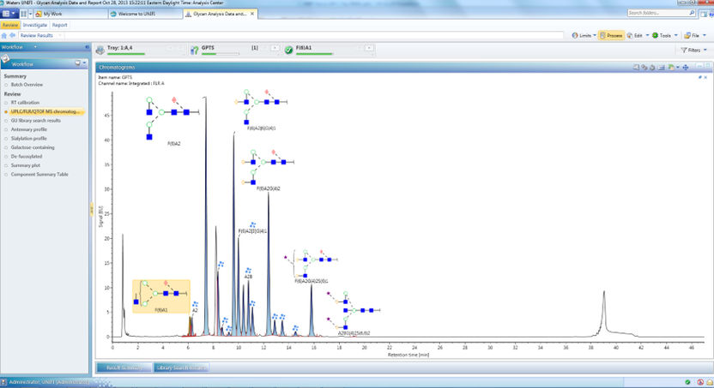Click the Tray 1:A,4 progress bar
The width and height of the screenshot is (714, 388).
(126, 54)
